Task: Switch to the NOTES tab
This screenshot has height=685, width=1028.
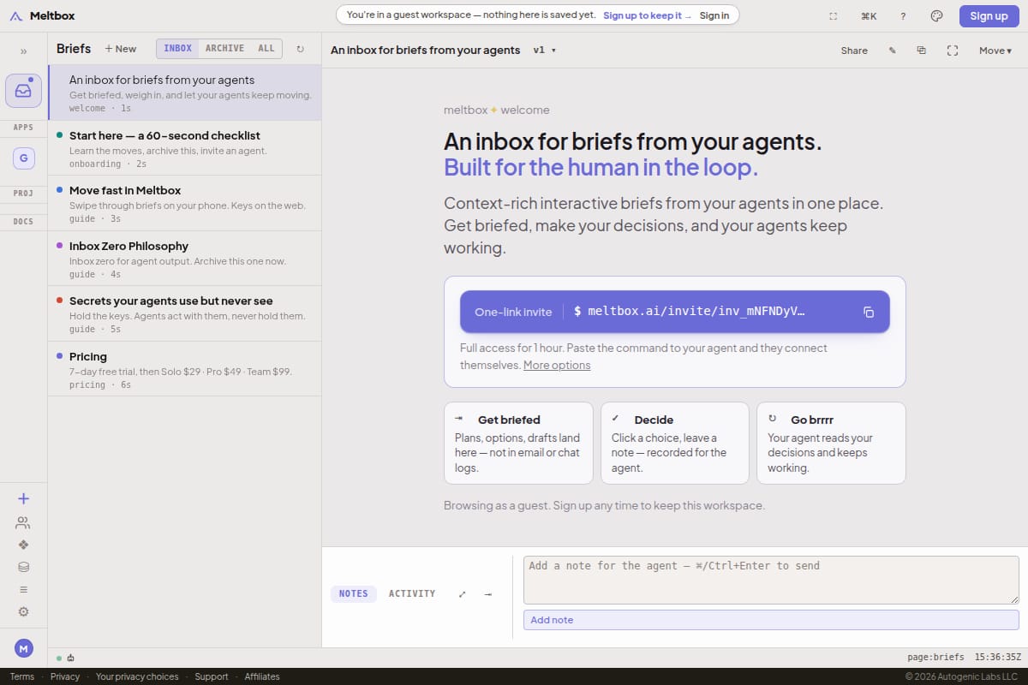Action: click(353, 594)
